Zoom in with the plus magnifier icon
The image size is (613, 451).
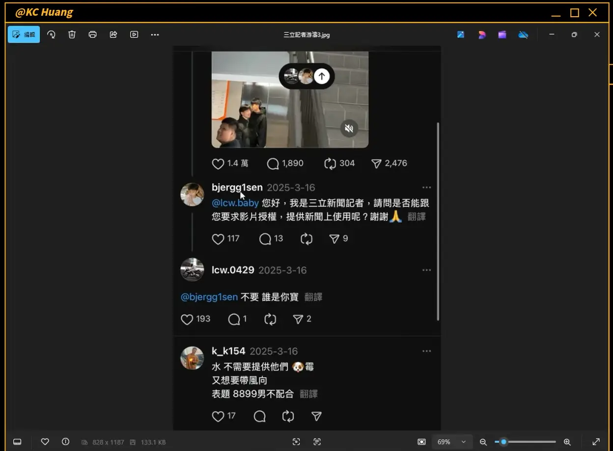(x=567, y=442)
